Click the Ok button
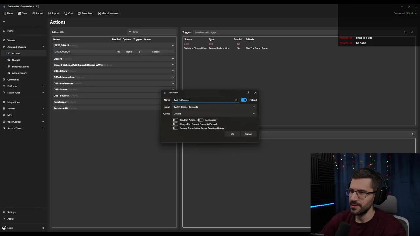The height and width of the screenshot is (236, 420). 232,134
